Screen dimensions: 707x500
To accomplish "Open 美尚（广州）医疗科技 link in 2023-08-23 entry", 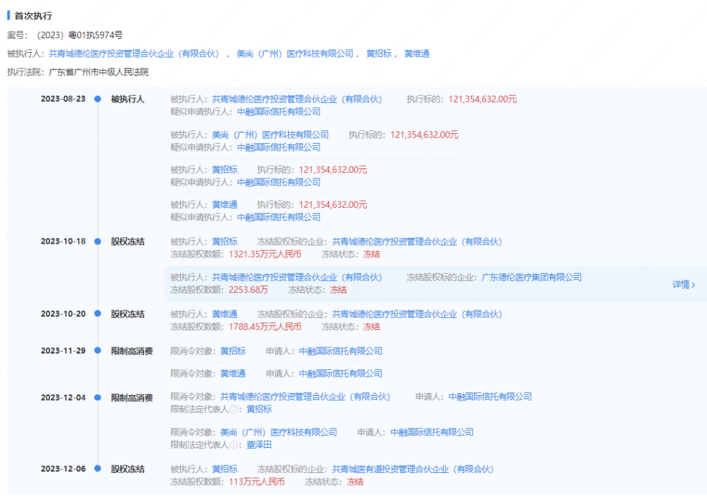I will tap(271, 135).
